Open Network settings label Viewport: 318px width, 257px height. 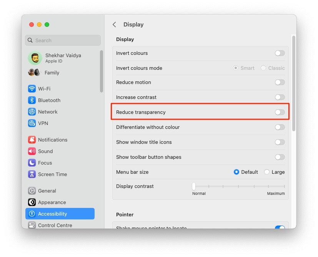point(48,112)
